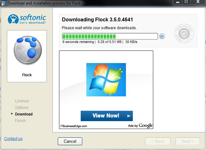Minimize the installer window

point(177,2)
